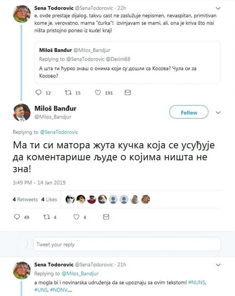Type in the Tweet your reply field

[127, 244]
